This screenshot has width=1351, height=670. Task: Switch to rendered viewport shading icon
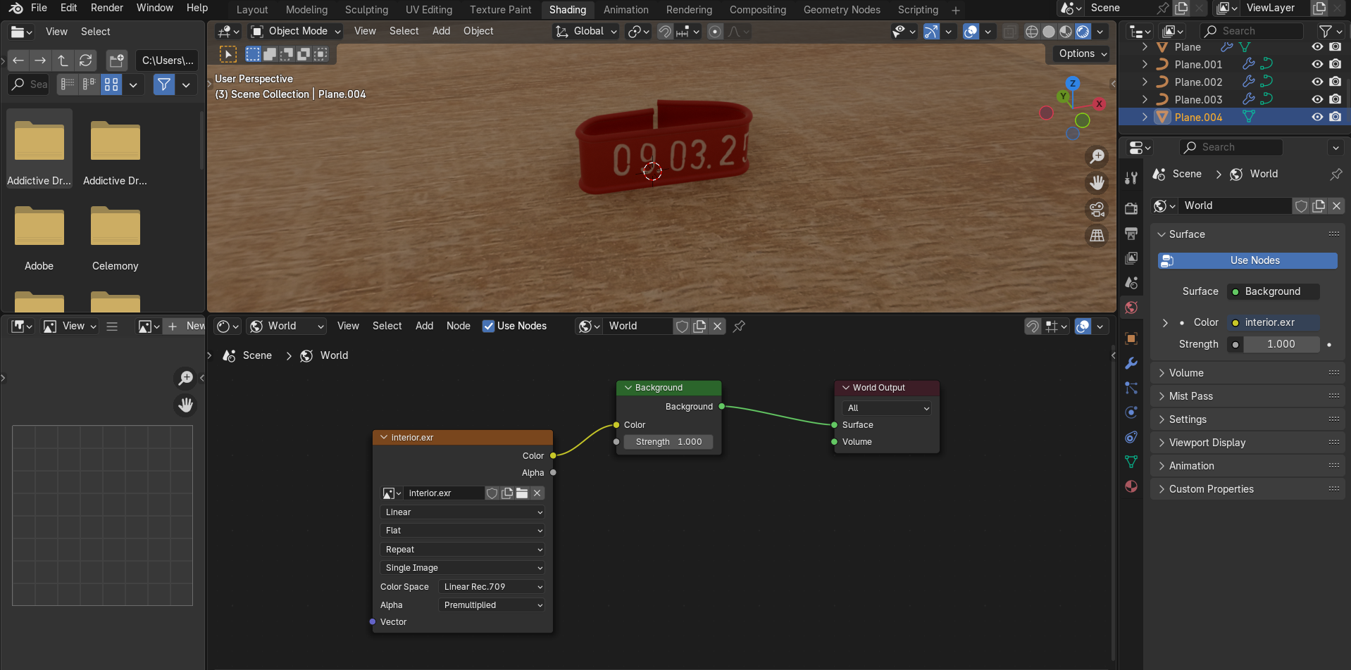1083,32
